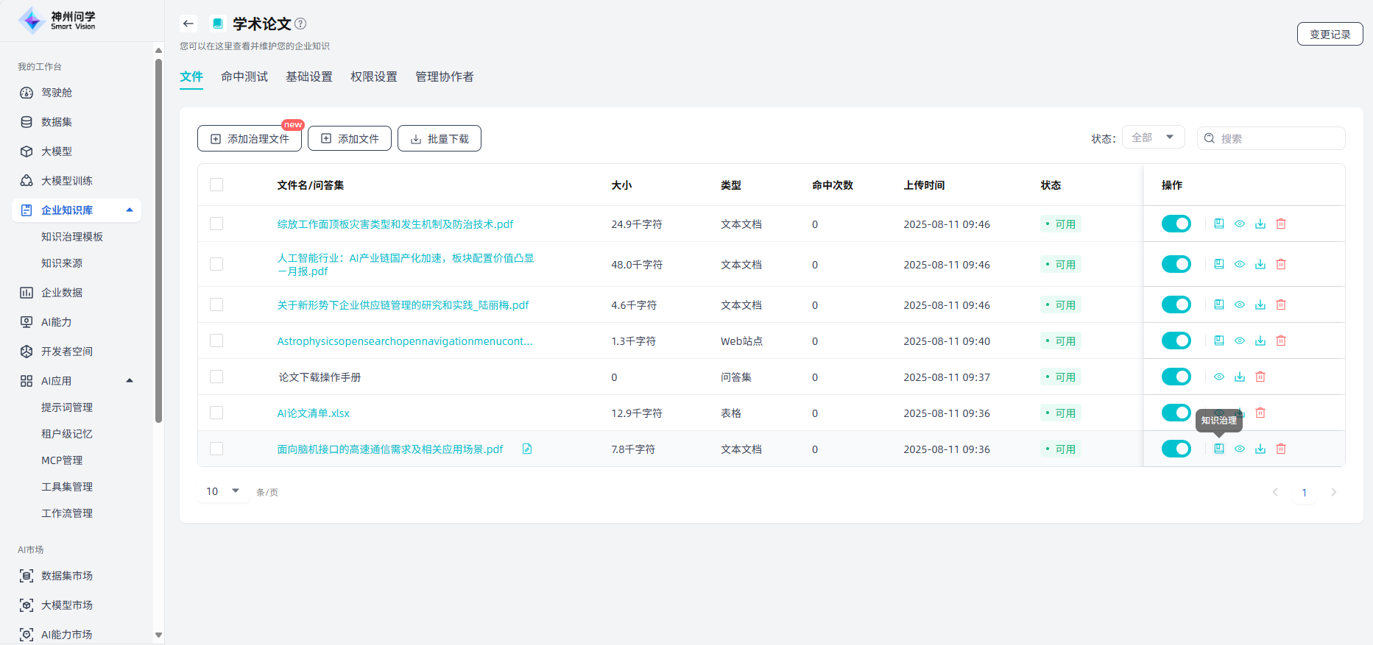The image size is (1373, 645).
Task: Check the box for 论文下载操作手册 row
Action: click(x=216, y=377)
